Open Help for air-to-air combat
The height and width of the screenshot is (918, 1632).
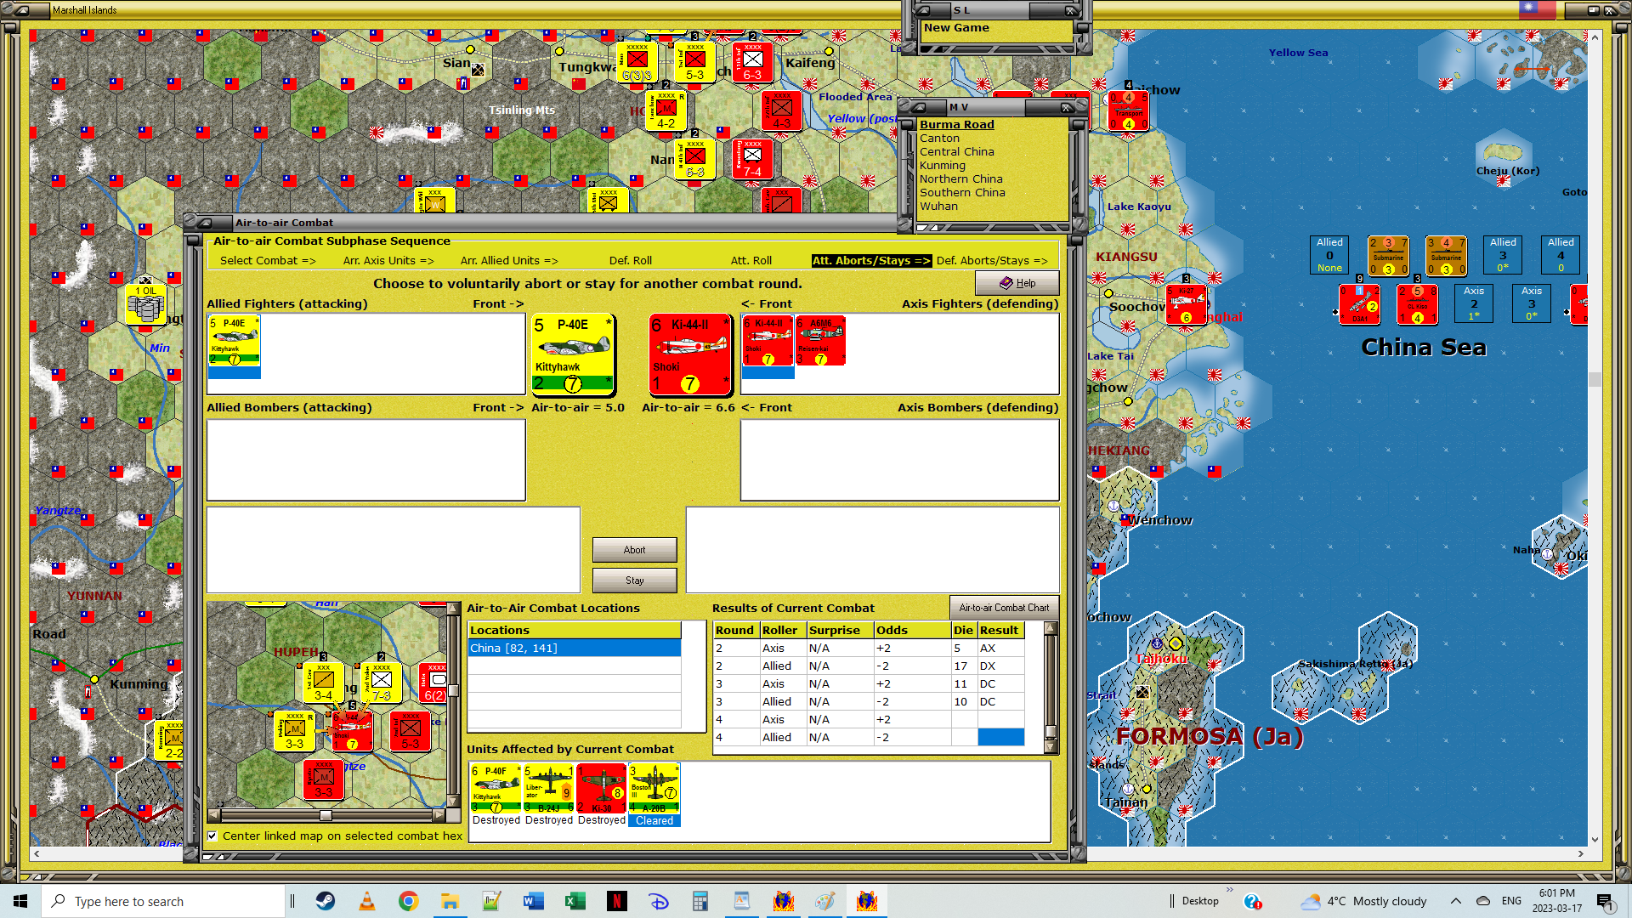tap(1017, 283)
